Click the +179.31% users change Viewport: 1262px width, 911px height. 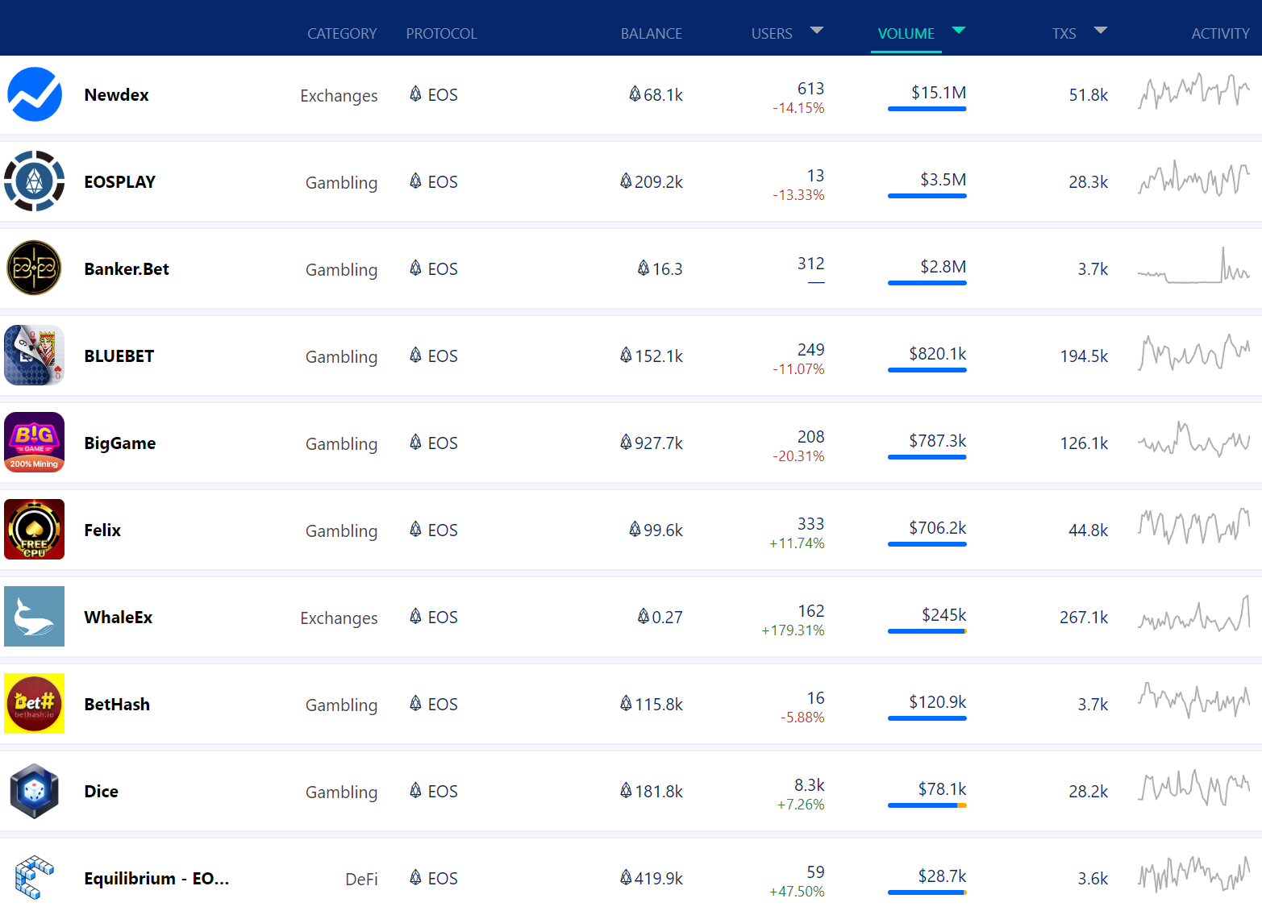[793, 630]
